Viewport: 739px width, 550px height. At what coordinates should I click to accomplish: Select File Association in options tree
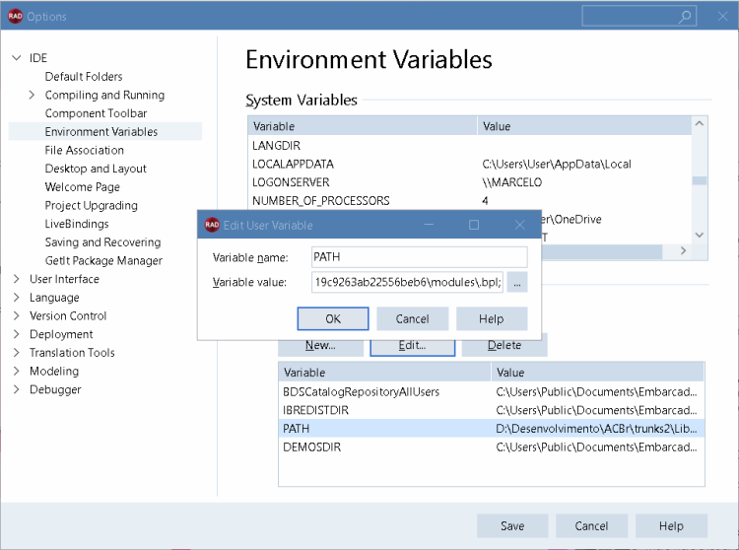coord(85,151)
